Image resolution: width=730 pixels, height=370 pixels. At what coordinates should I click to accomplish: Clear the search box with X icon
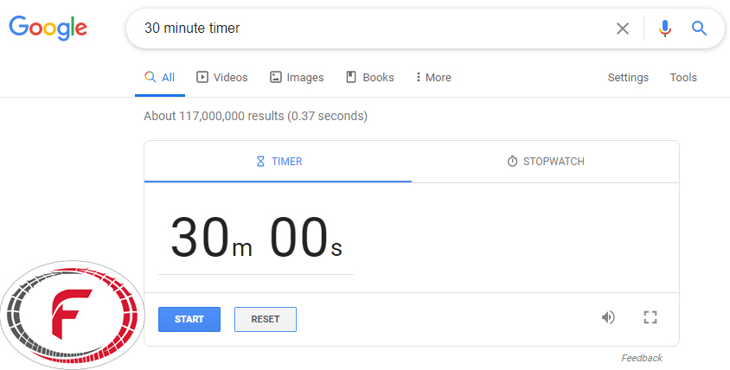click(x=623, y=29)
